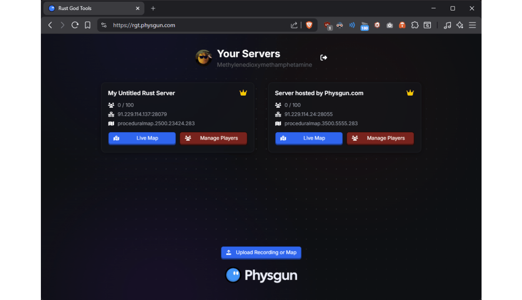Click map name proceduralmap.3500.5555.283
Image resolution: width=522 pixels, height=300 pixels.
click(321, 123)
